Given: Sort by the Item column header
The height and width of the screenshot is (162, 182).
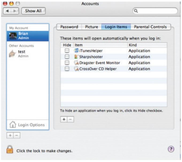Looking at the screenshot, I should pyautogui.click(x=100, y=45).
